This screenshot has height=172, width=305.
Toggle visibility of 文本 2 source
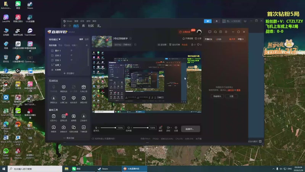[x=71, y=55]
